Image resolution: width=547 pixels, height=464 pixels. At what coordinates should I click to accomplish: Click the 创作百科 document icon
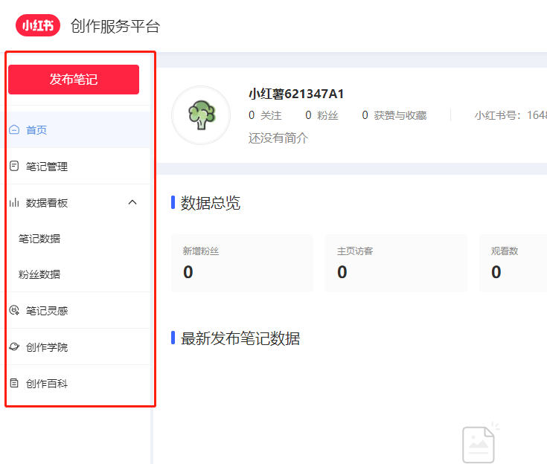tap(14, 384)
